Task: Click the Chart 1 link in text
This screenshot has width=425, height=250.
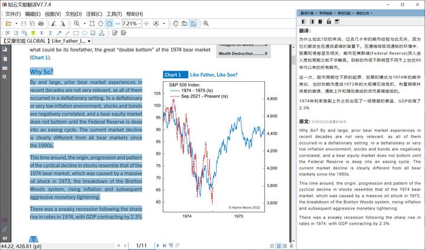Action: point(39,58)
